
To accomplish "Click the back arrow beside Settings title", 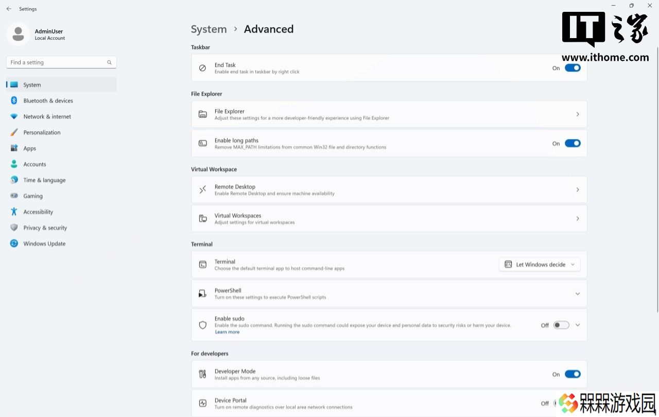I will (9, 9).
